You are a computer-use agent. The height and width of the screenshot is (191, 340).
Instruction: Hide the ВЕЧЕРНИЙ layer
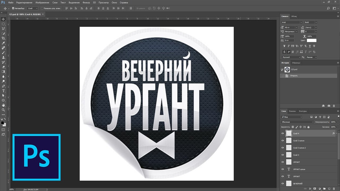[x=283, y=184]
